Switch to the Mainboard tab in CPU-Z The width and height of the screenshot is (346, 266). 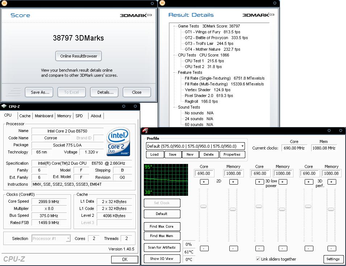(44, 116)
